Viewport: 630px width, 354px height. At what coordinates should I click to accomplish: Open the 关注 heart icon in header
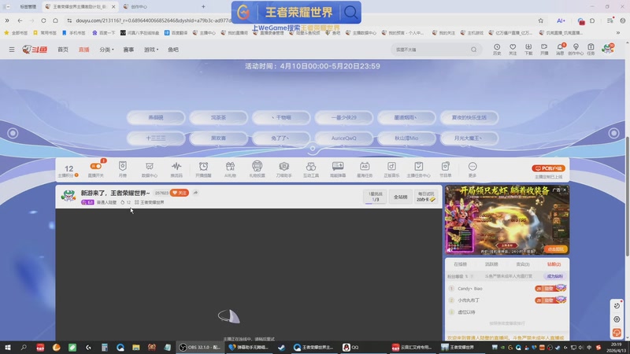[x=513, y=49]
